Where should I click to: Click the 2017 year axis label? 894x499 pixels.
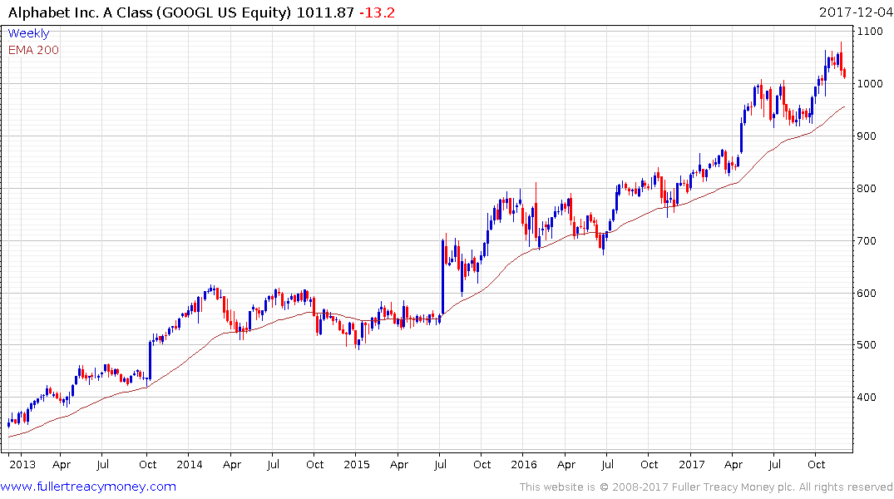pyautogui.click(x=692, y=464)
